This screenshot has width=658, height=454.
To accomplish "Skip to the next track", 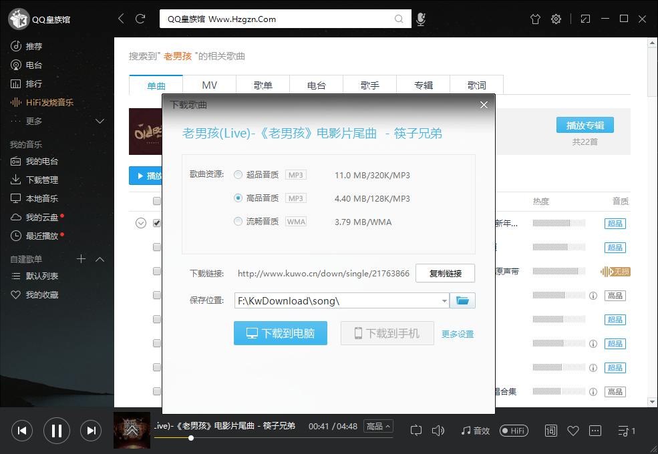I will coord(91,431).
